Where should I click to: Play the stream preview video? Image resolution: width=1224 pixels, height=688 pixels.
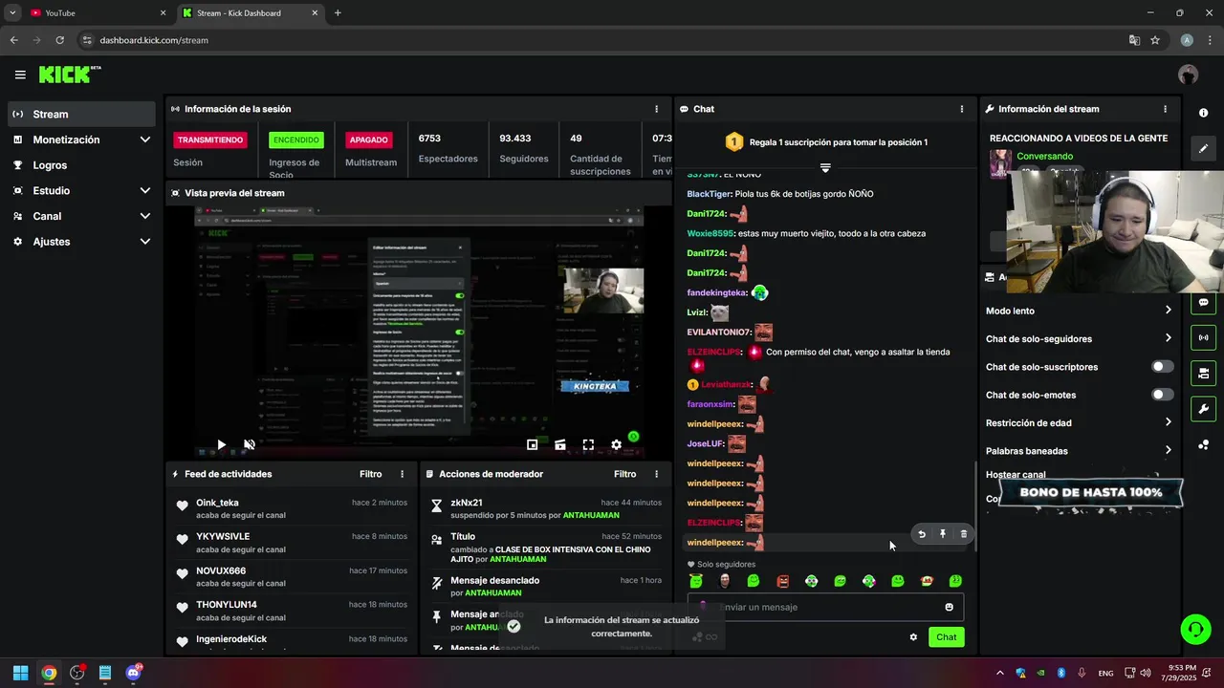(221, 444)
